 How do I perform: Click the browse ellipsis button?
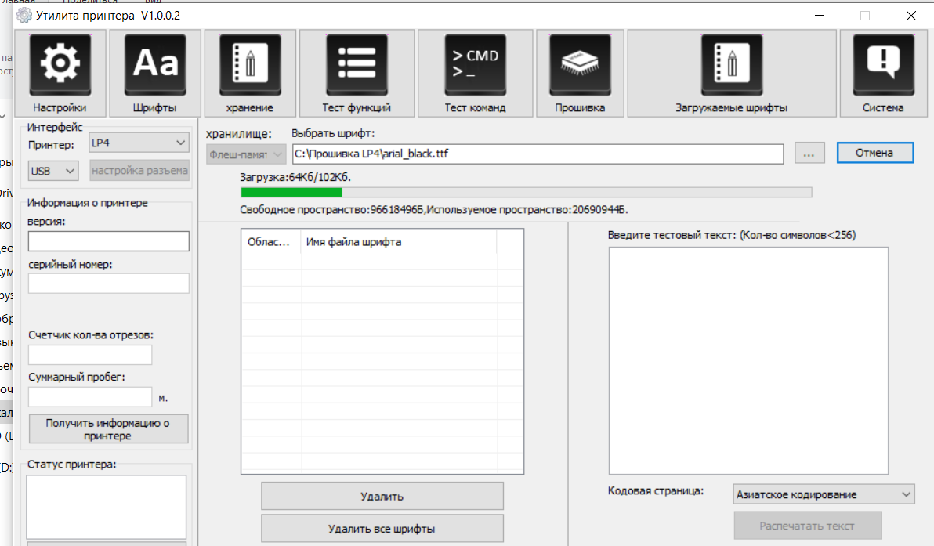pyautogui.click(x=809, y=154)
